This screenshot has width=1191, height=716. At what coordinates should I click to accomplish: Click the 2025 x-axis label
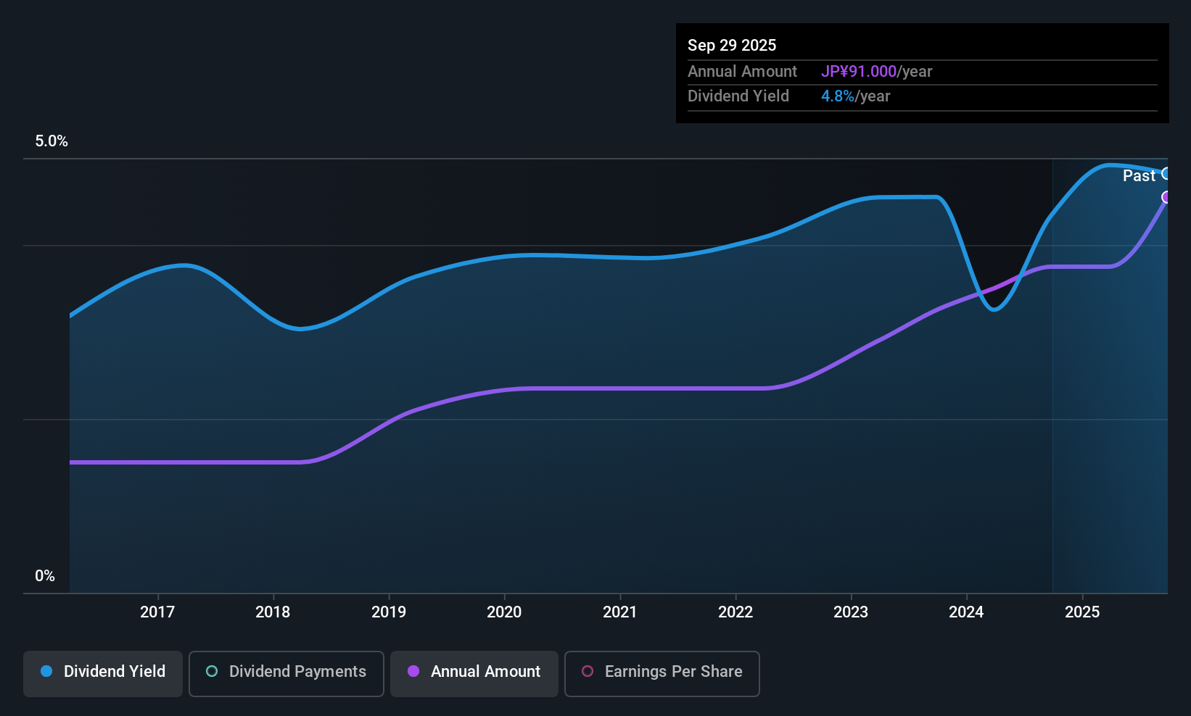1082,612
